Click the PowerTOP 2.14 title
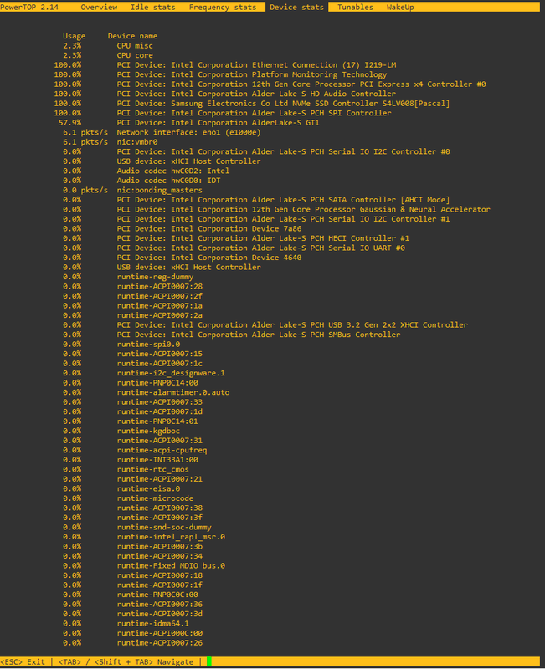This screenshot has width=545, height=669. point(34,7)
